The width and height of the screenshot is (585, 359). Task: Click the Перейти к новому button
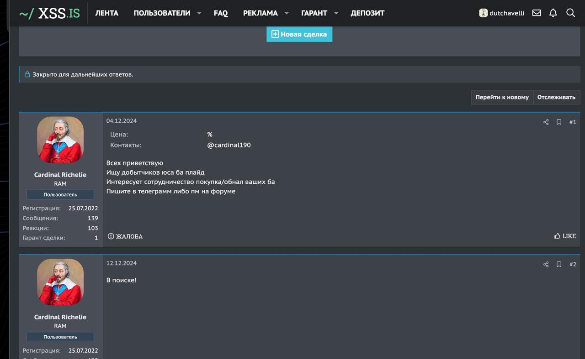pos(502,97)
